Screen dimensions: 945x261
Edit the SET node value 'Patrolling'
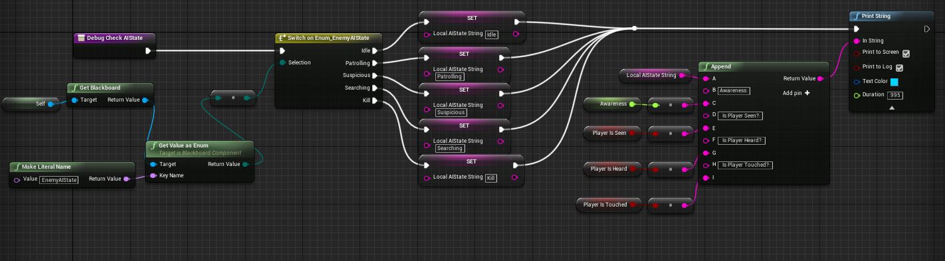(450, 76)
